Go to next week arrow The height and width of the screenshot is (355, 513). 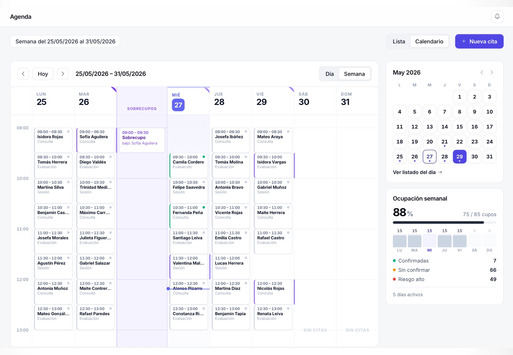coord(63,74)
